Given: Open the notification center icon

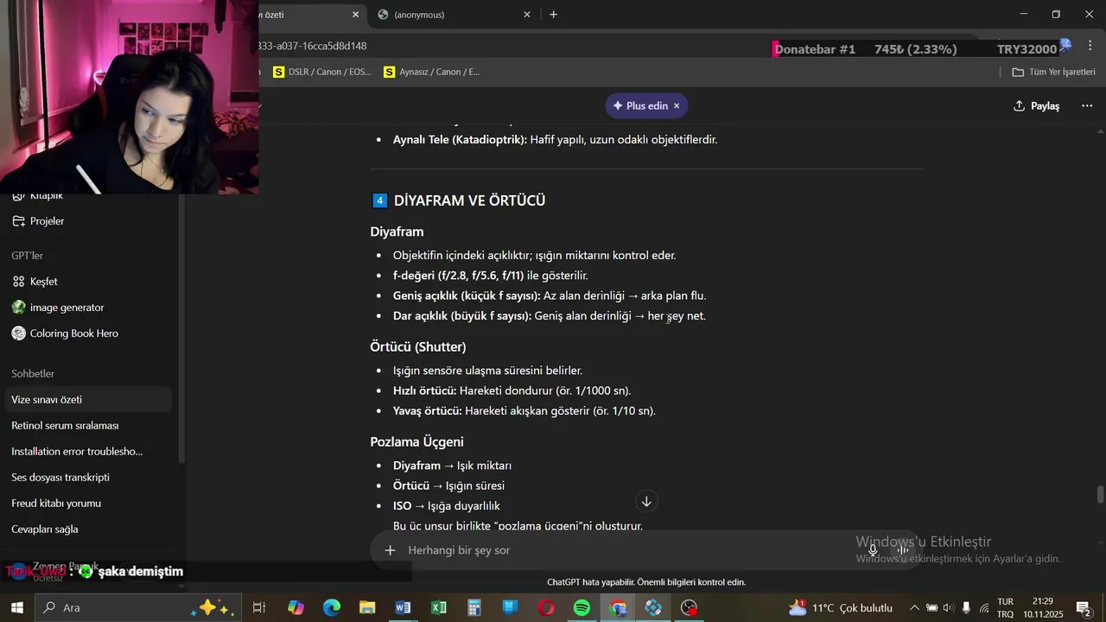Looking at the screenshot, I should pyautogui.click(x=1084, y=607).
